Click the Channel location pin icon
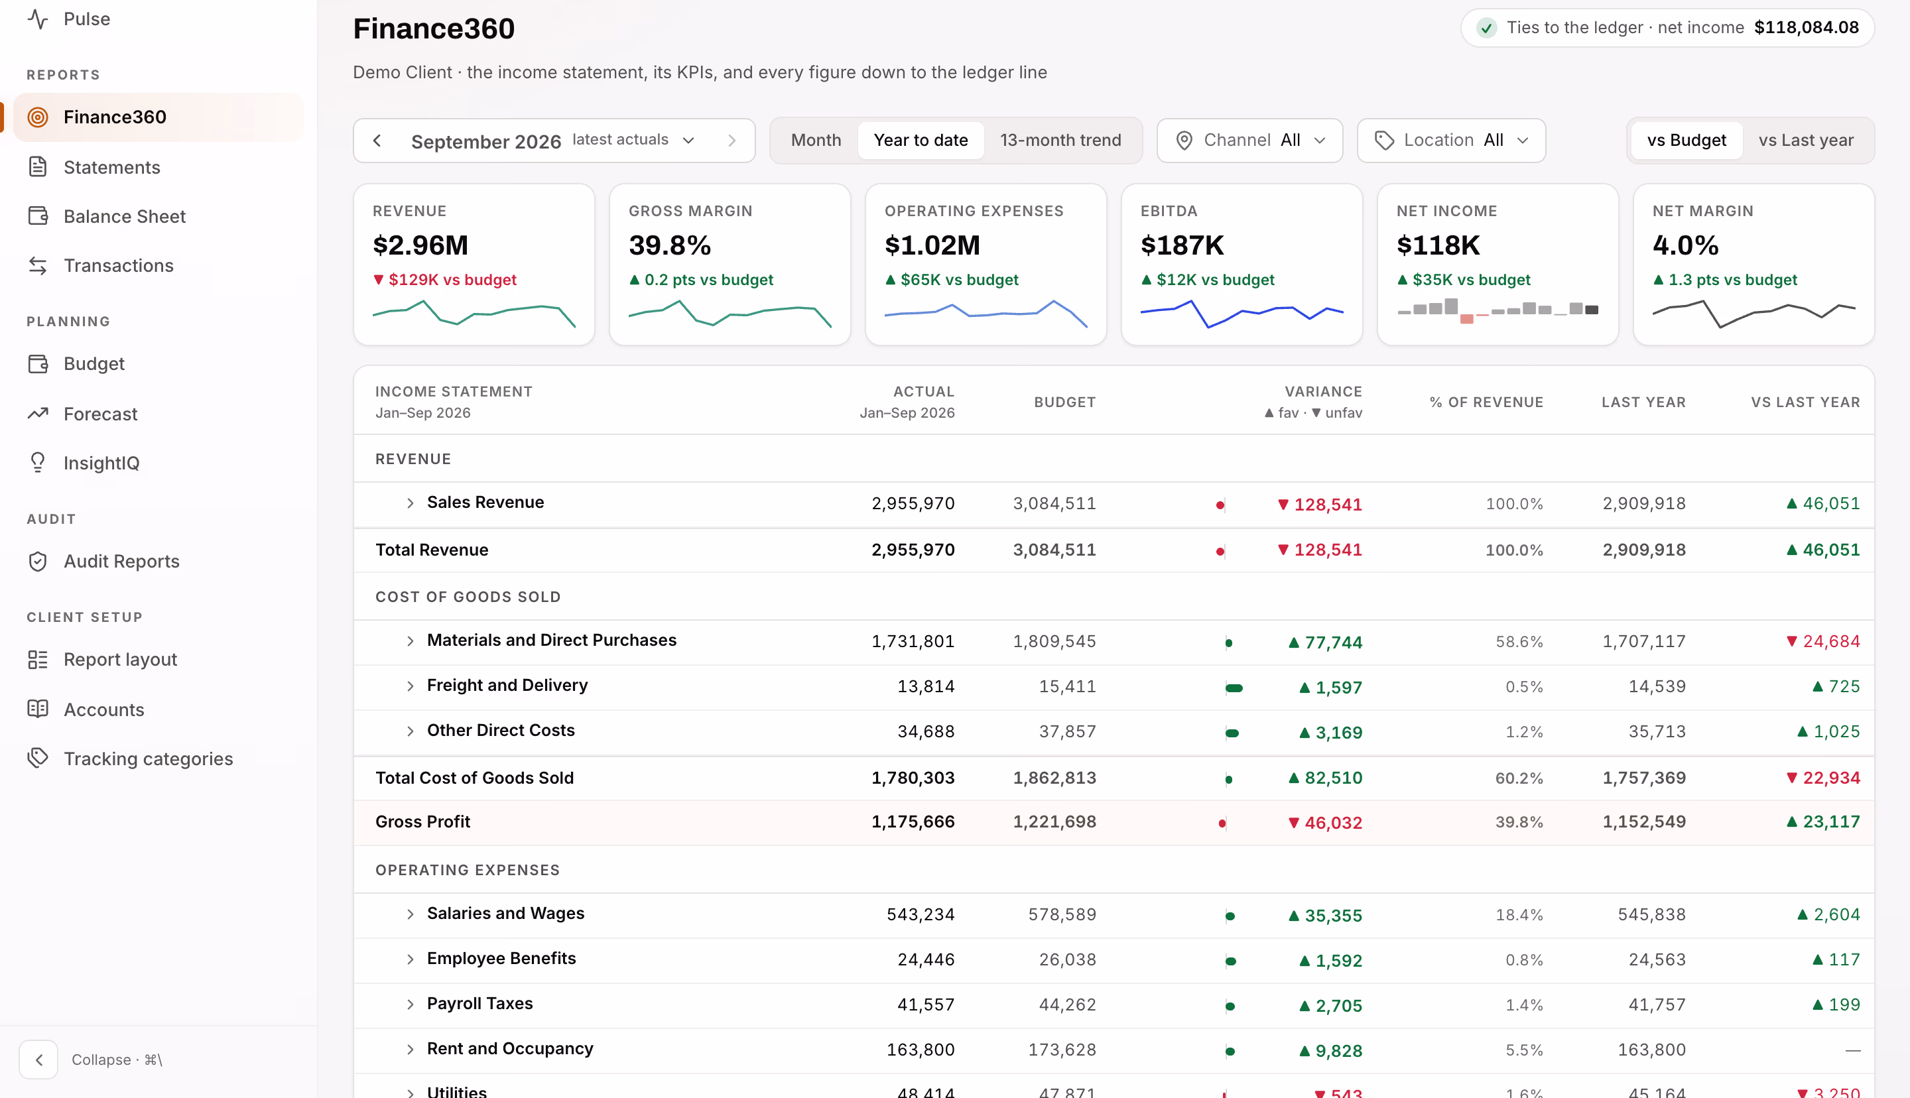This screenshot has width=1910, height=1098. (1184, 141)
